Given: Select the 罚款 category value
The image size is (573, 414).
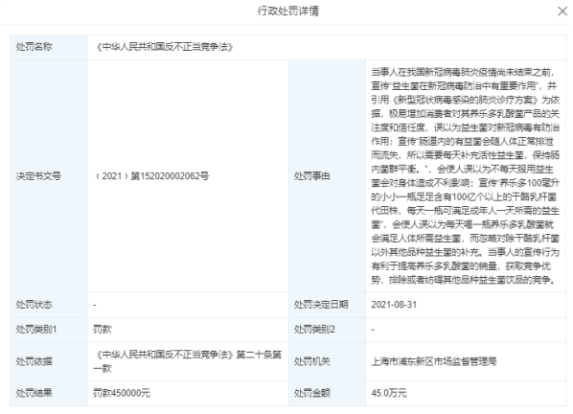Looking at the screenshot, I should point(103,330).
